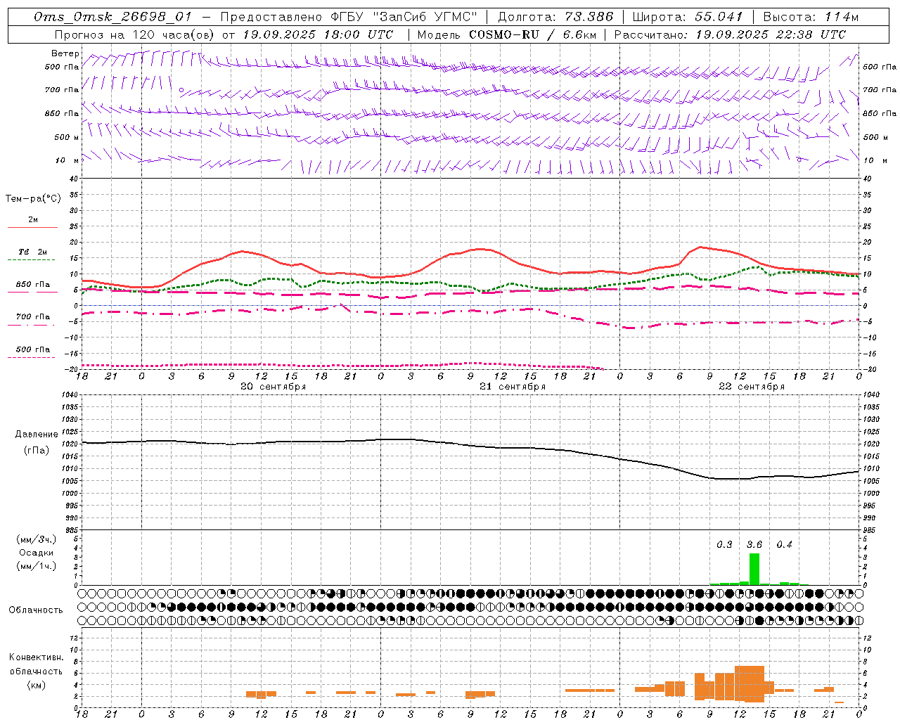Click the "2м" temperature legend entry

pos(33,219)
